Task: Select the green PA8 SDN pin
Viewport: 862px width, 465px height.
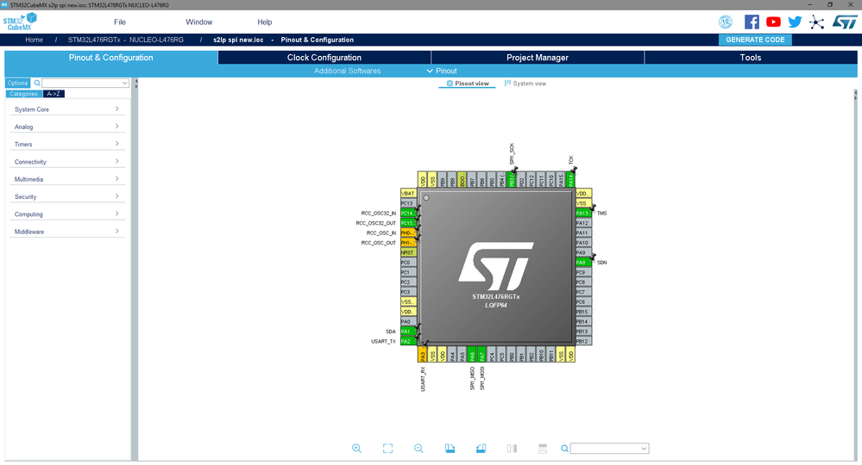Action: coord(582,263)
